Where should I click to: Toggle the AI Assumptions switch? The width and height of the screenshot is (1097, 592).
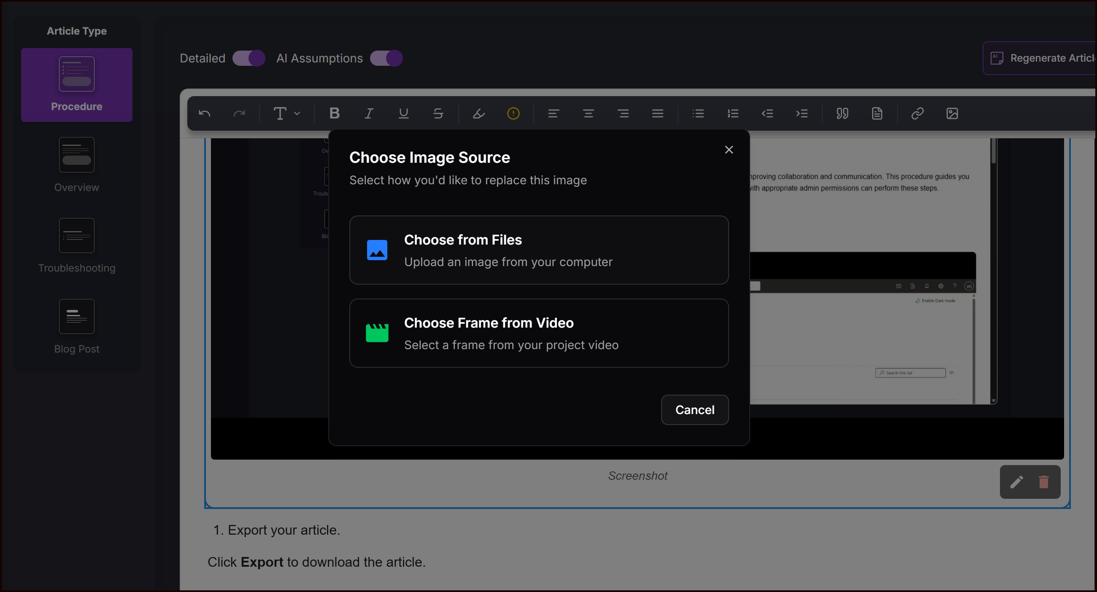(386, 58)
